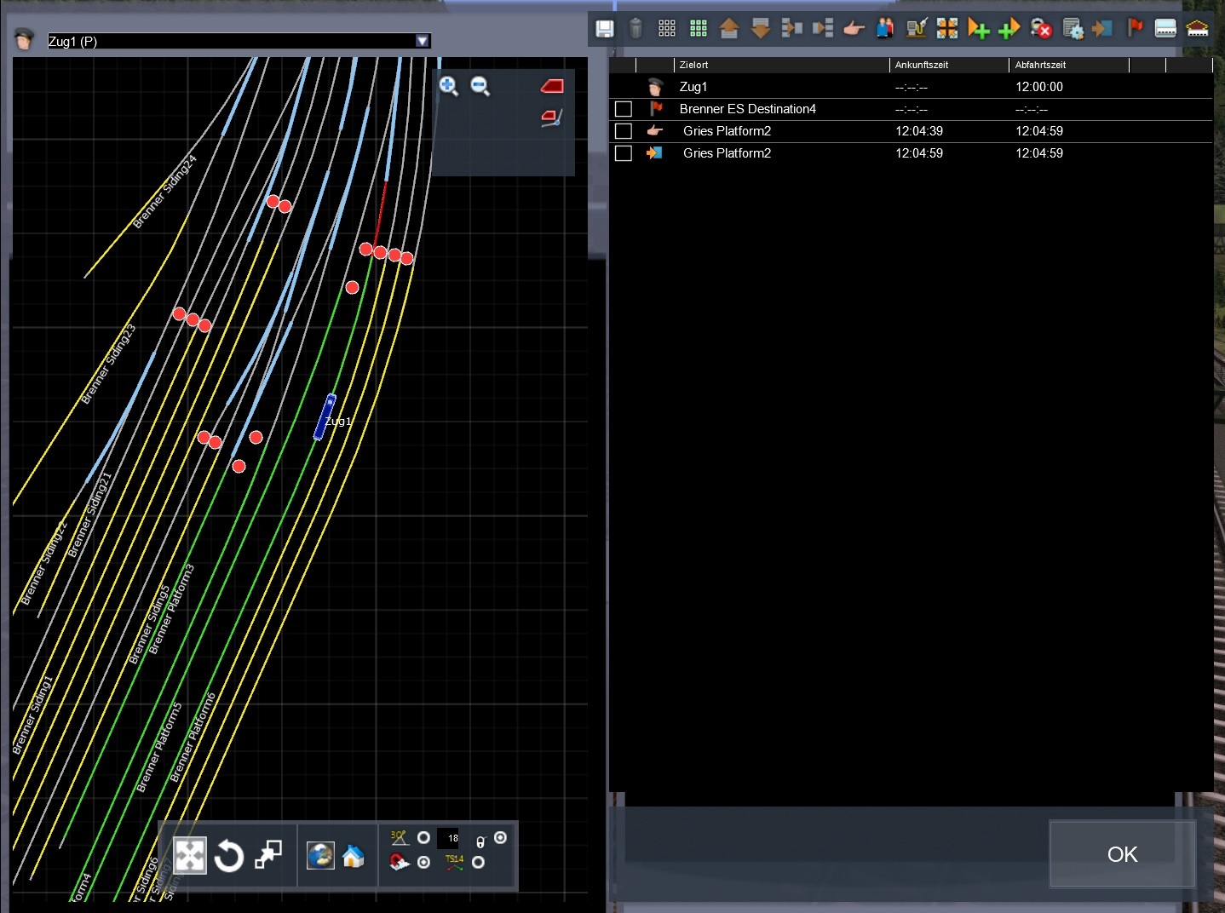Select the radio button beside the magnet icon
1225x913 pixels.
pos(423,863)
